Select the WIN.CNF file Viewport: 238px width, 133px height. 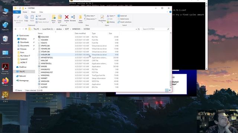(44, 61)
